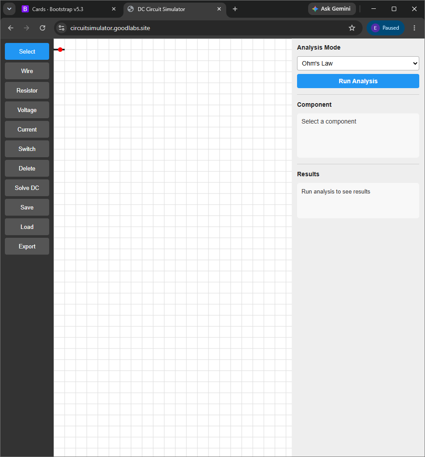Bookmark this page with star icon
The image size is (425, 457).
pyautogui.click(x=352, y=28)
